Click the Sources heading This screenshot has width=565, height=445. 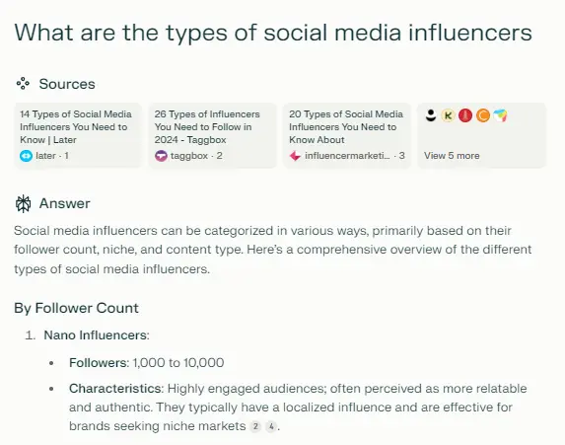(x=67, y=84)
